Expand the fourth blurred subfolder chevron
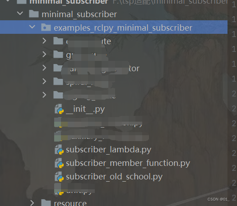Image resolution: width=237 pixels, height=206 pixels. 44,82
